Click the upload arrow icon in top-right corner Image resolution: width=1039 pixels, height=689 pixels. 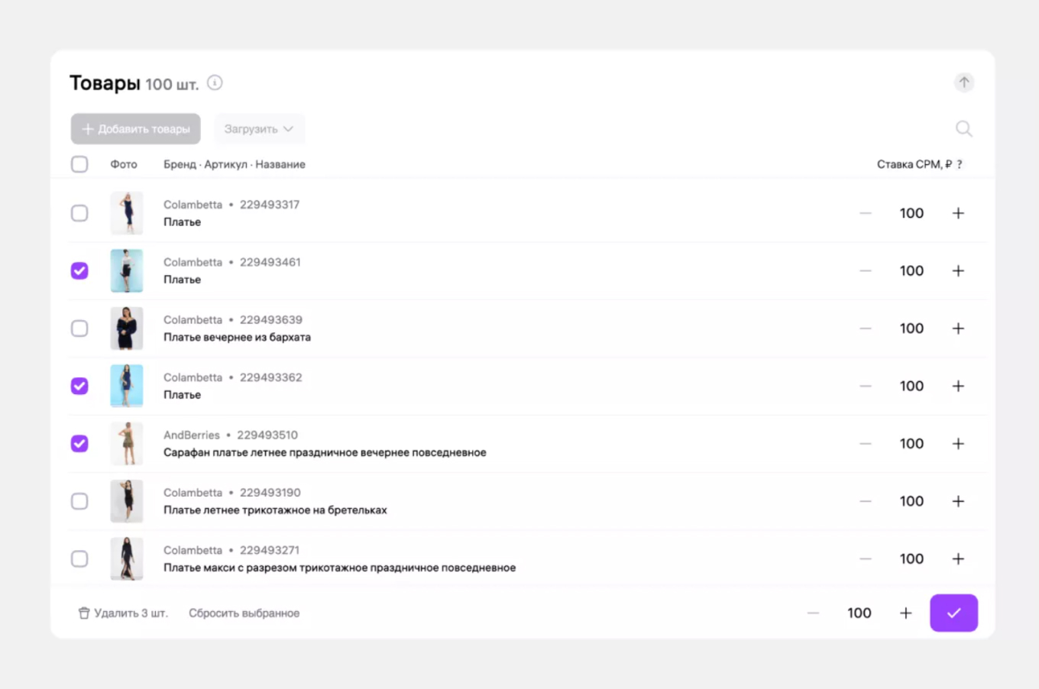964,82
